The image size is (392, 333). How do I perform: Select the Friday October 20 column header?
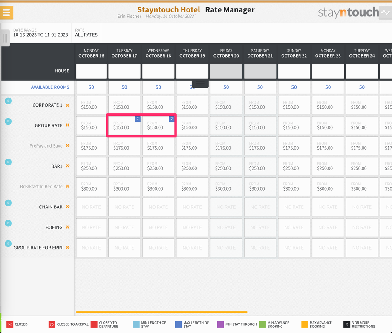[226, 53]
